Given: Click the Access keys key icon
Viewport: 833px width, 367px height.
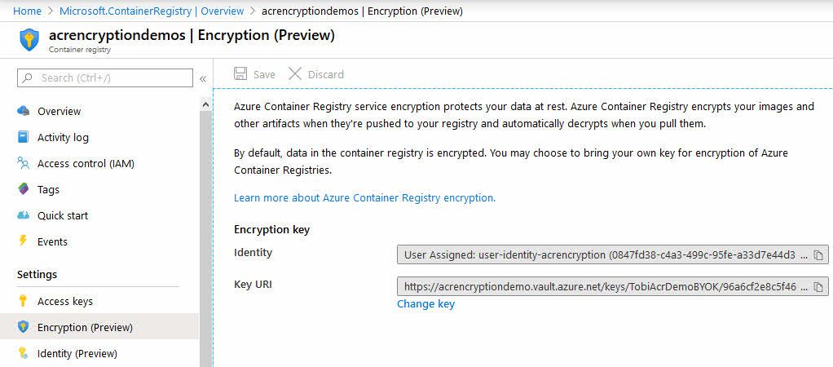Looking at the screenshot, I should [x=23, y=300].
